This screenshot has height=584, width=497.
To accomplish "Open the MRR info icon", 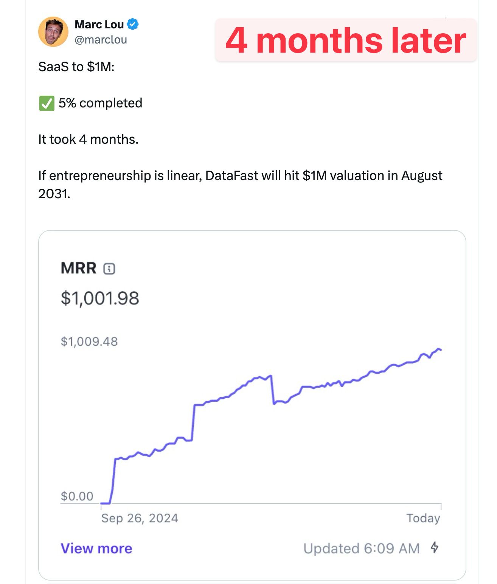I will [109, 269].
